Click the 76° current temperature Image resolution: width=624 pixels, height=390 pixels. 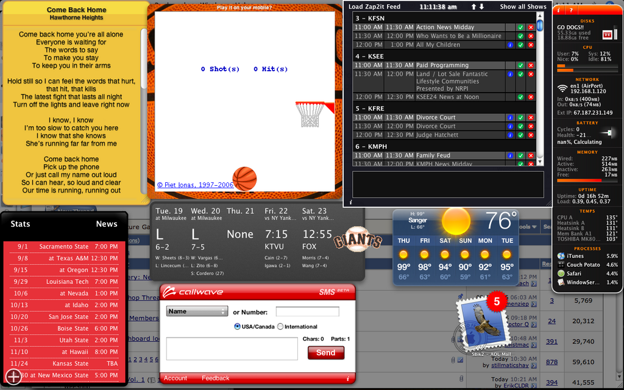click(x=502, y=220)
